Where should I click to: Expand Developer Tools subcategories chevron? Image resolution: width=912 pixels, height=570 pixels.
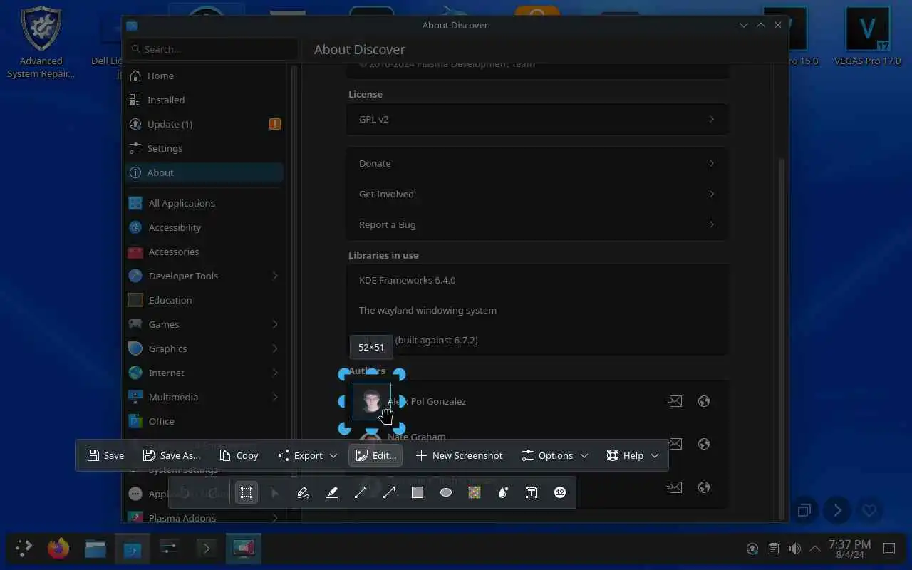(x=275, y=276)
